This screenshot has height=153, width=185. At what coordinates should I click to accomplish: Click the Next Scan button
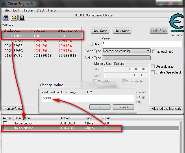[x=122, y=31]
